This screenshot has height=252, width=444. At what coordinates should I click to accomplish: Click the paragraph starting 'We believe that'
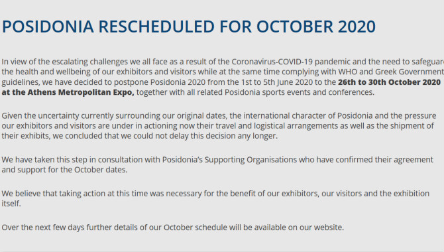click(x=215, y=198)
